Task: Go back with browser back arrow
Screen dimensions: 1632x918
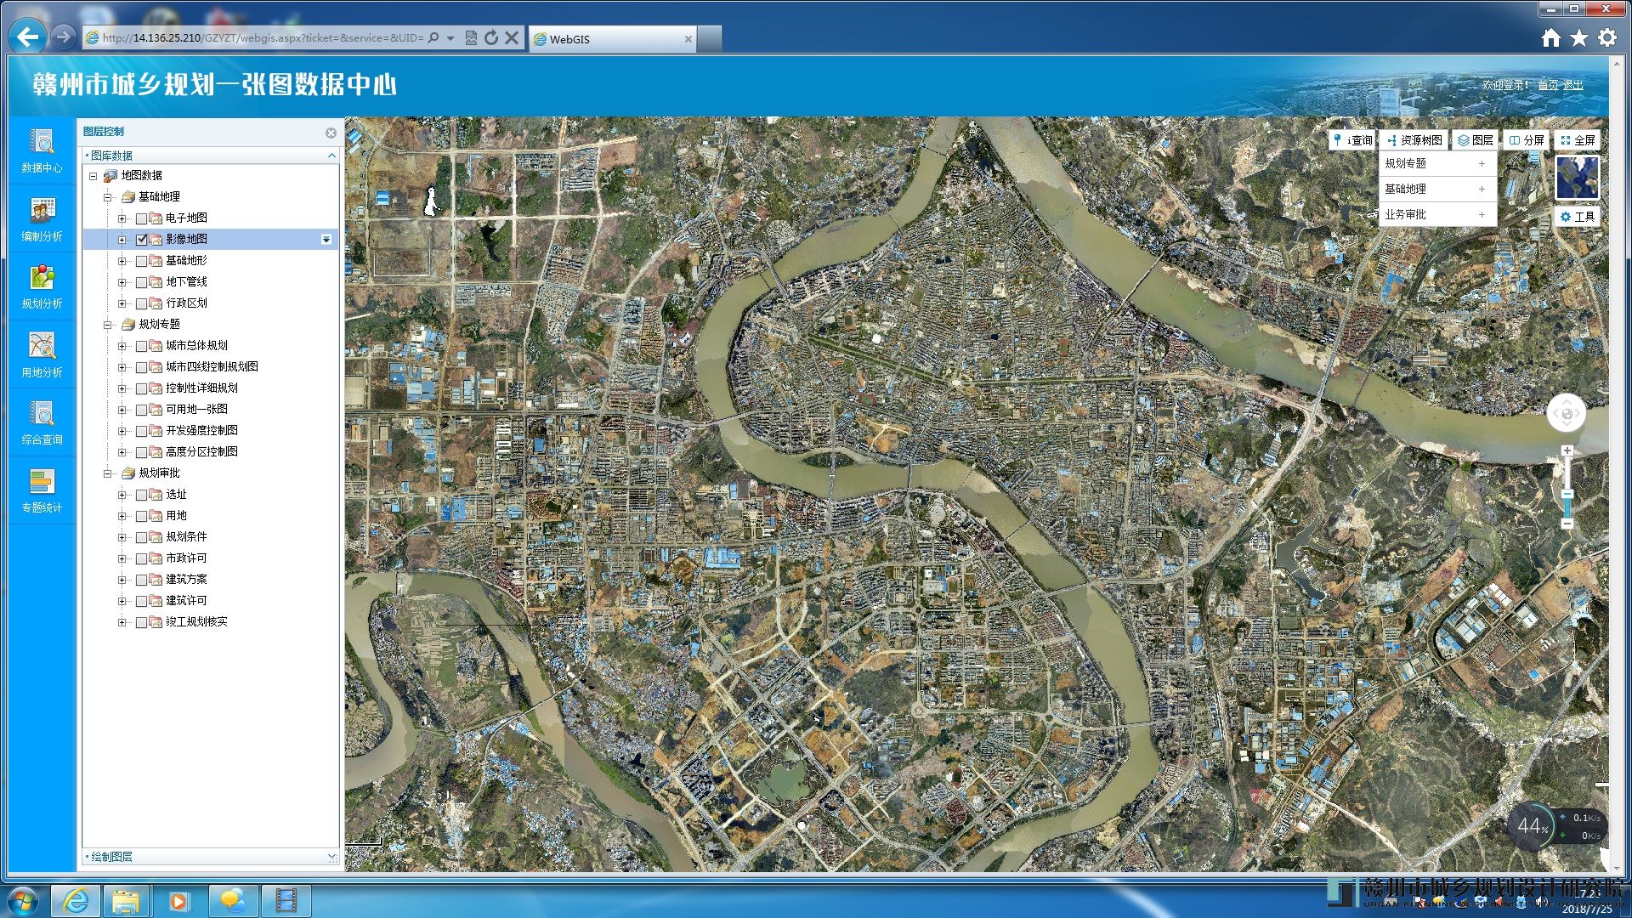Action: [28, 37]
